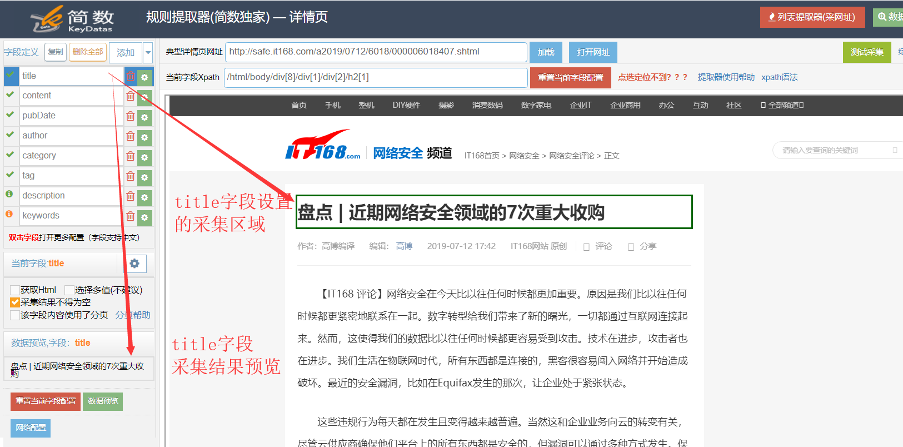903x447 pixels.
Task: Remove the keywords field with trash icon
Action: click(131, 216)
